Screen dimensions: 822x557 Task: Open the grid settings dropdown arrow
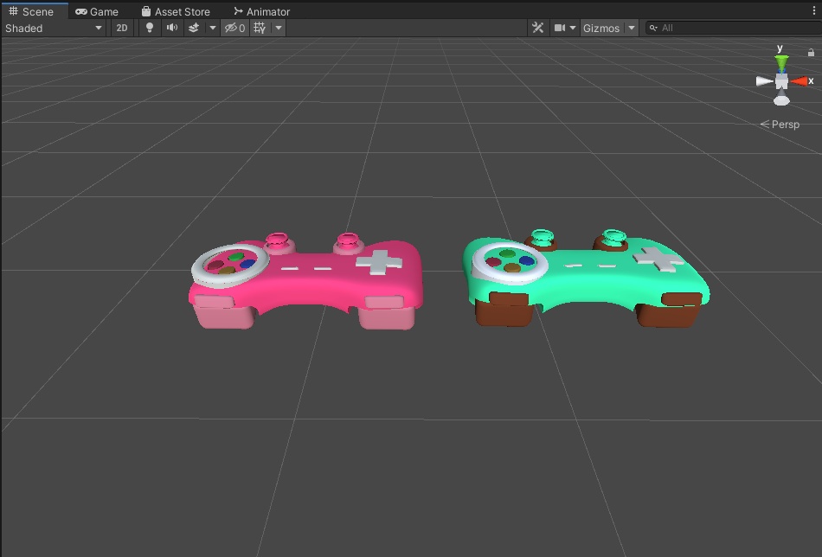tap(279, 28)
